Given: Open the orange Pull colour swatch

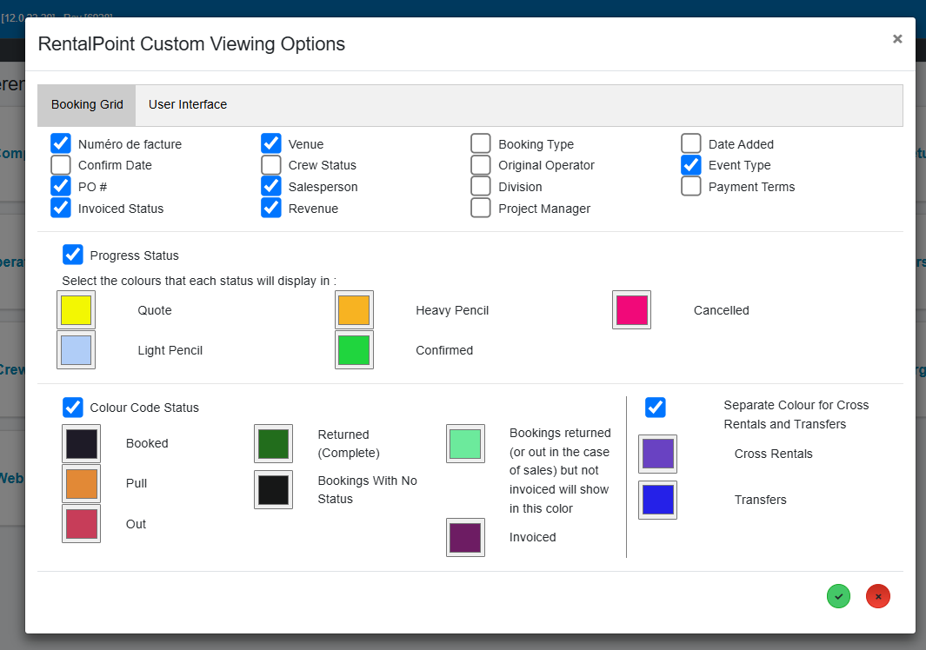Looking at the screenshot, I should click(x=82, y=483).
